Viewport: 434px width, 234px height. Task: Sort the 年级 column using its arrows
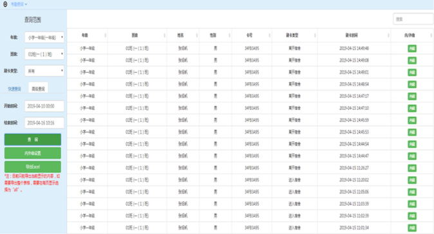click(x=105, y=35)
